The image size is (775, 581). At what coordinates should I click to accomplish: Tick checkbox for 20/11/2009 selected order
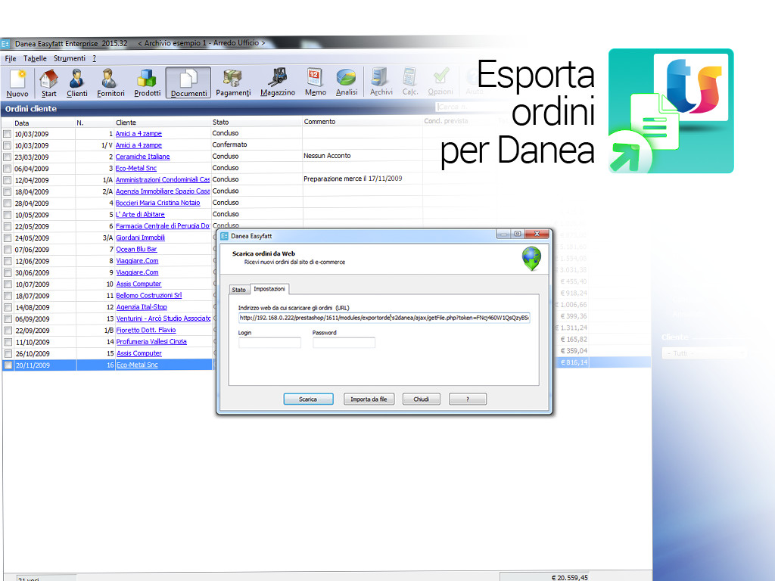8,365
